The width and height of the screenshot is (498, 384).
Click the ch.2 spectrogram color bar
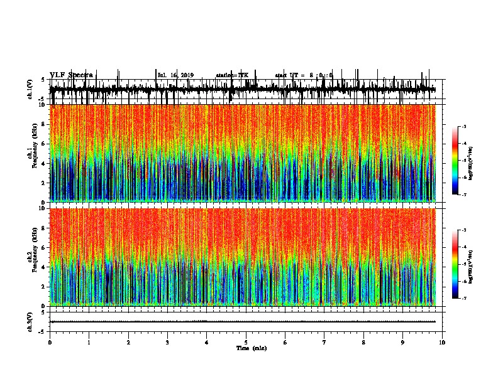[x=455, y=264]
